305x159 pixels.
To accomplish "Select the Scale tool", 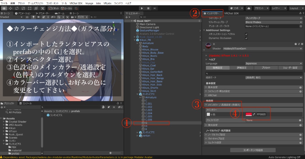I will tap(23, 8).
